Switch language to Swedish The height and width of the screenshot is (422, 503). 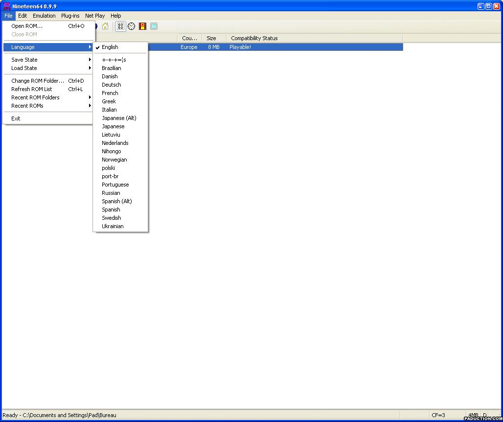(120, 218)
